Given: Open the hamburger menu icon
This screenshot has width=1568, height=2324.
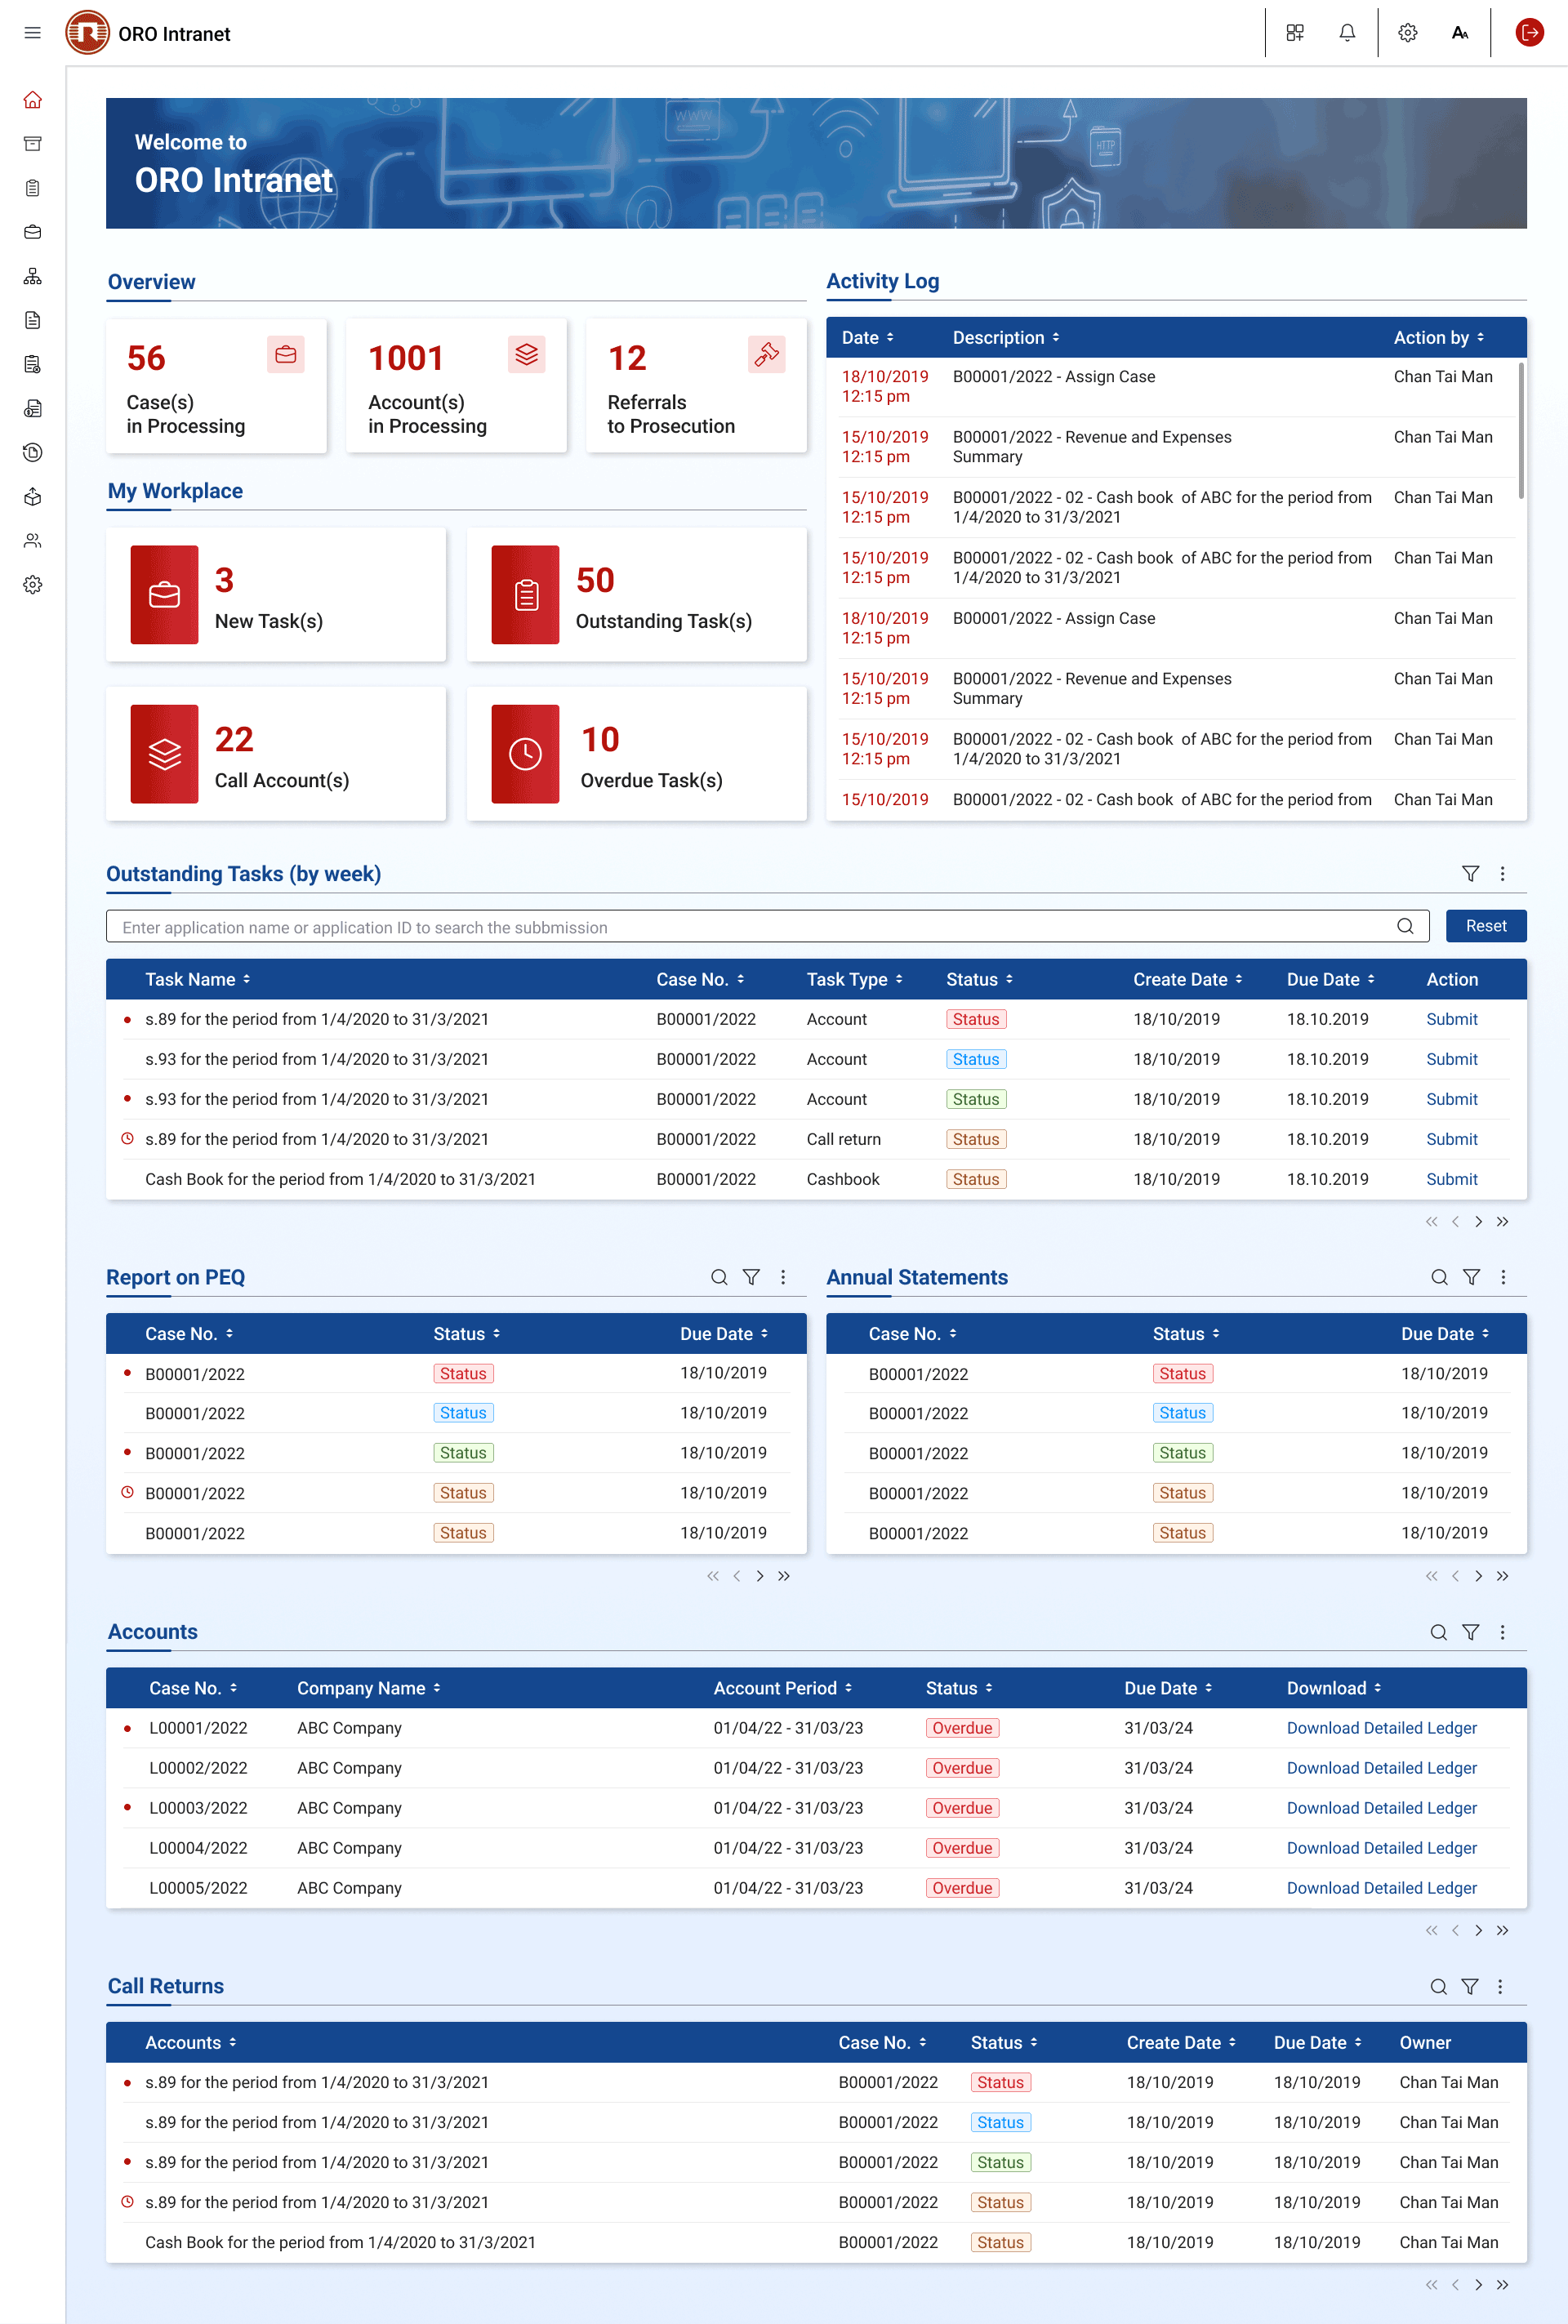Looking at the screenshot, I should [32, 33].
